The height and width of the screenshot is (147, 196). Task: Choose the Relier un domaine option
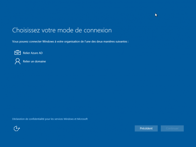click(30, 61)
